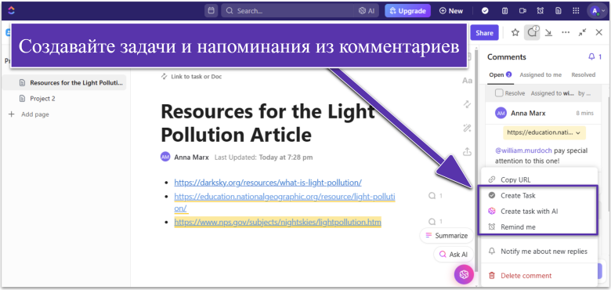Screen dimensions: 611x290
Task: Open the document icon in top bar
Action: coord(559,11)
